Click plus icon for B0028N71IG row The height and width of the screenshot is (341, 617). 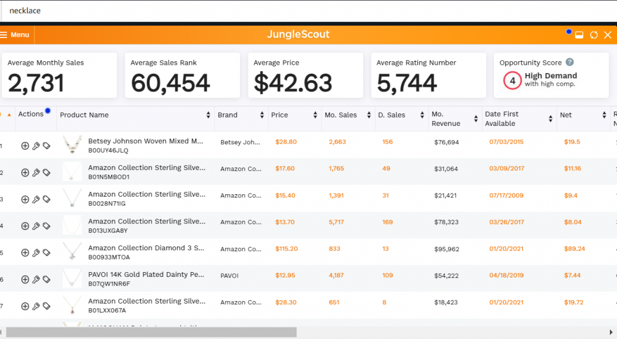pos(25,200)
